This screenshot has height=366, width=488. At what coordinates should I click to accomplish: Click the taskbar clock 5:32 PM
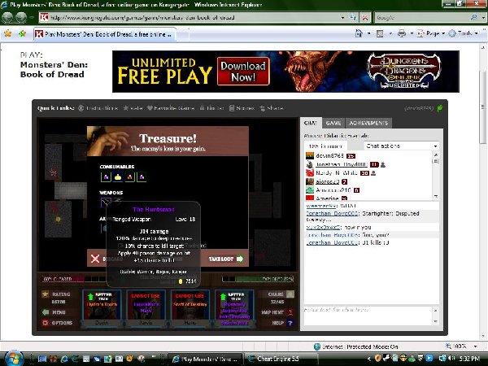(469, 359)
